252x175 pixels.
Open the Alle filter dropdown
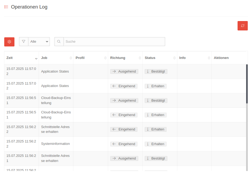39,42
